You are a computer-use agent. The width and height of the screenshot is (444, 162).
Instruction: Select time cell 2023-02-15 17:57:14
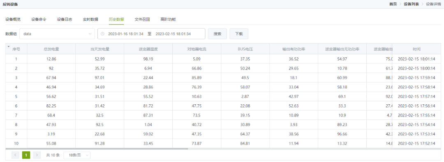coord(416,97)
